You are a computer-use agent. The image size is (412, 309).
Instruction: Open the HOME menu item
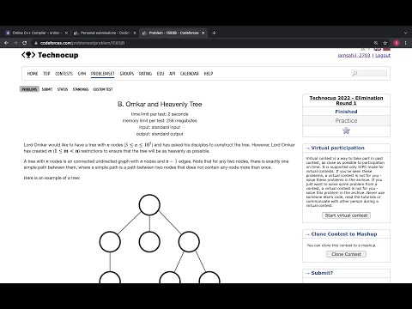point(33,74)
